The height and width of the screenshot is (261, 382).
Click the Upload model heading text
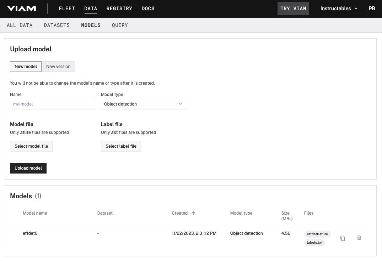pos(31,49)
